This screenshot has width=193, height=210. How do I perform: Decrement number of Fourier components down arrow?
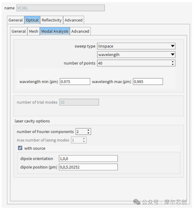pos(88,133)
